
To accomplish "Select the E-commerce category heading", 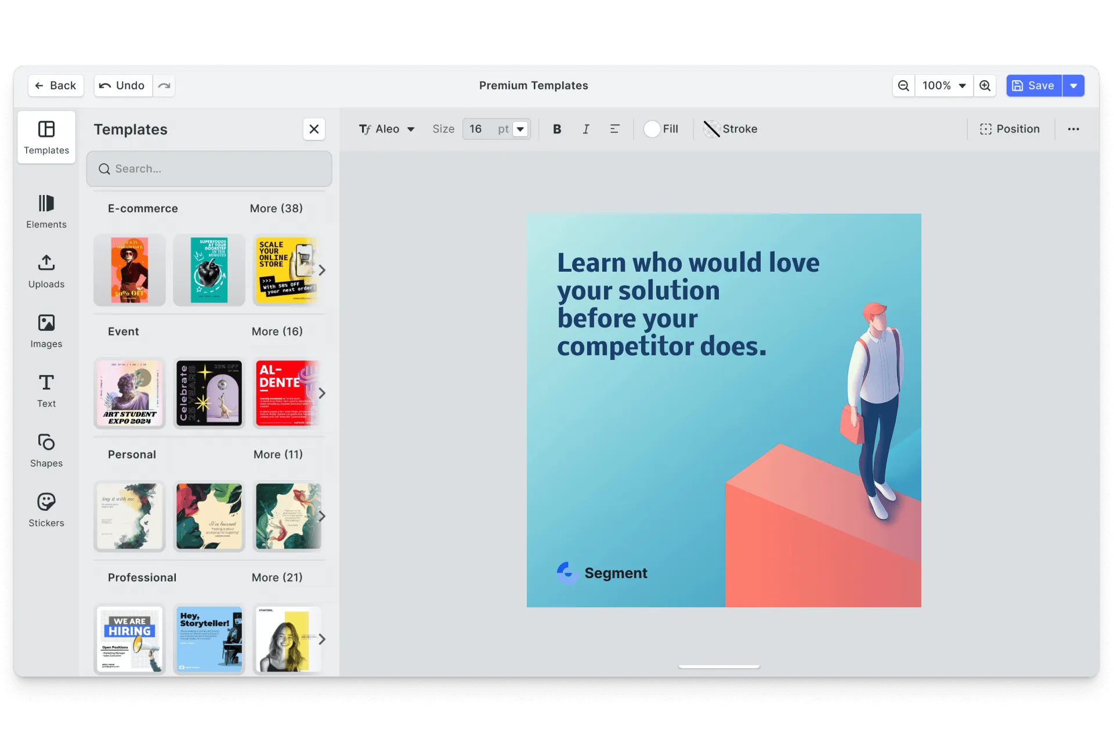I will tap(143, 208).
